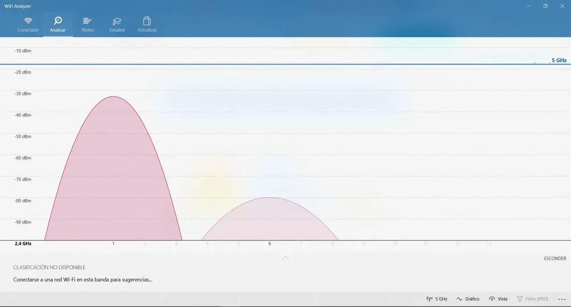
Task: Open the more options ellipsis menu
Action: 562,299
